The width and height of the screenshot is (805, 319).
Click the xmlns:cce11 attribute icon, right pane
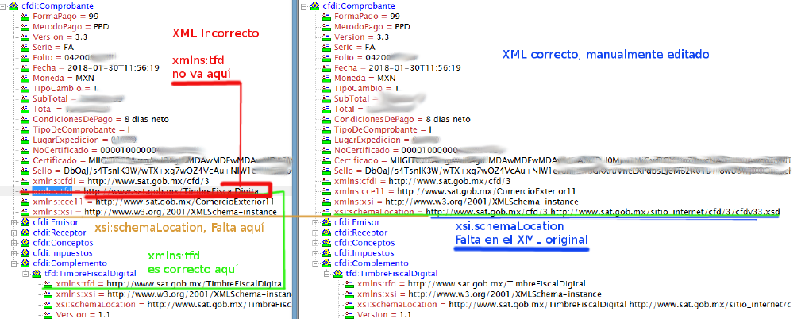click(326, 191)
